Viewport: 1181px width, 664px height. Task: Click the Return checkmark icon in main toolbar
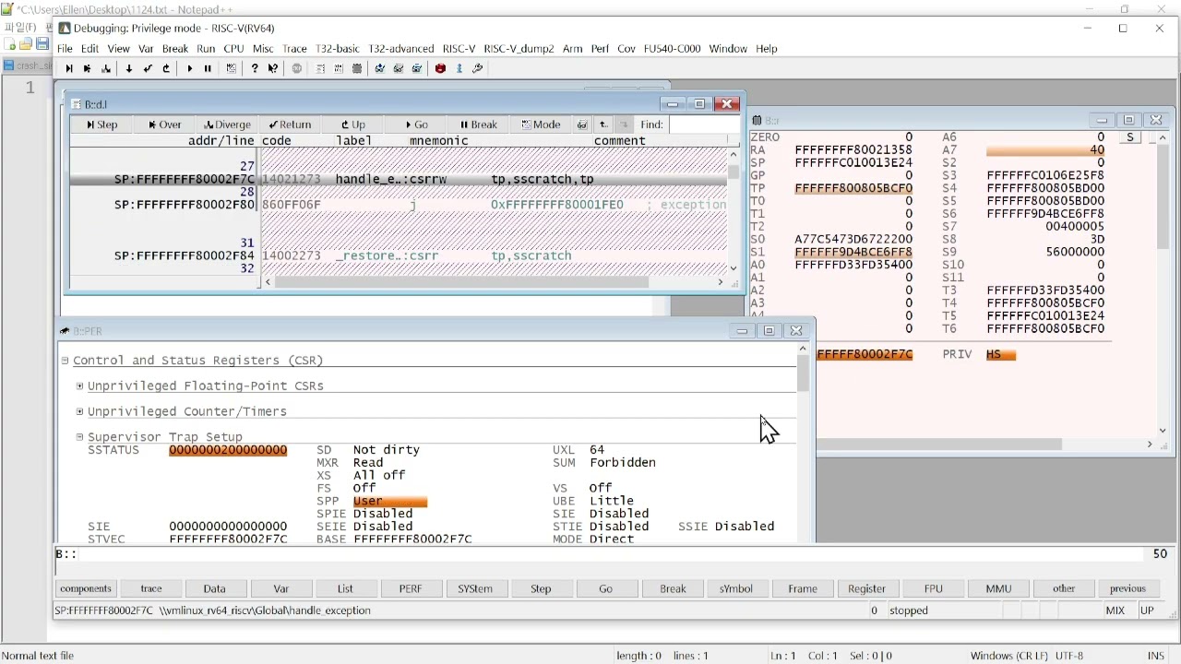click(x=148, y=69)
